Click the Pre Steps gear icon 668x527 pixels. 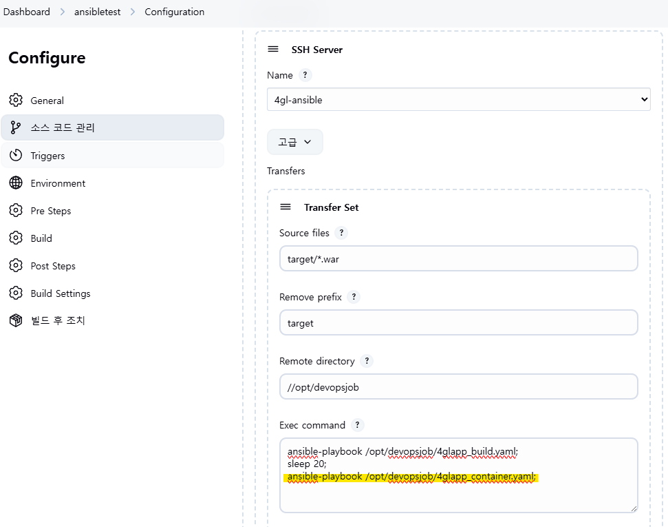click(16, 211)
